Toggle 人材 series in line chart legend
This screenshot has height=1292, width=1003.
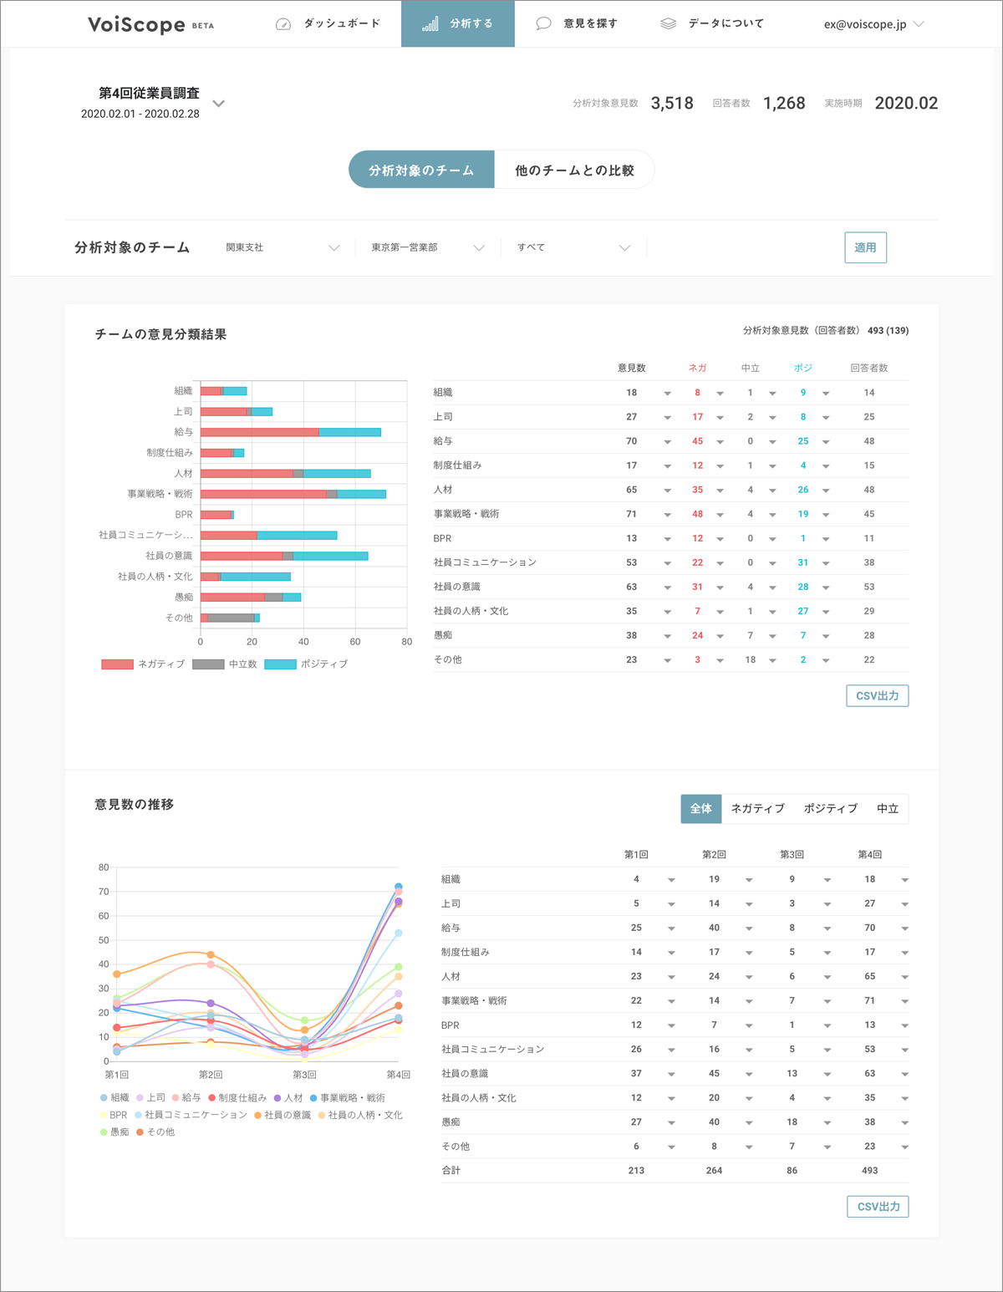click(x=288, y=1097)
